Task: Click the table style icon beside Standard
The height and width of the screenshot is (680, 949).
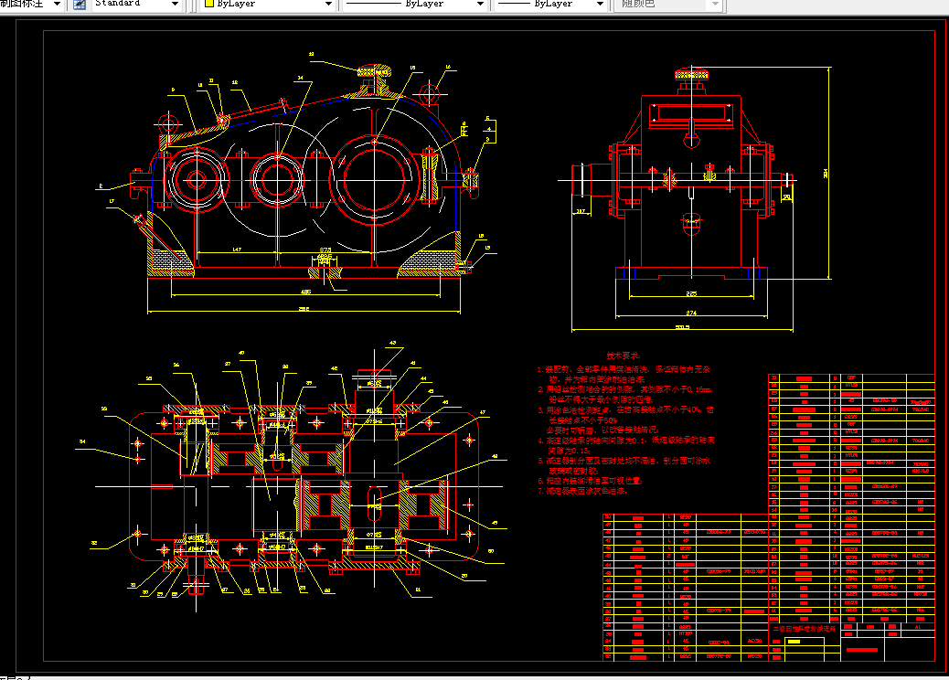Action: [x=80, y=5]
